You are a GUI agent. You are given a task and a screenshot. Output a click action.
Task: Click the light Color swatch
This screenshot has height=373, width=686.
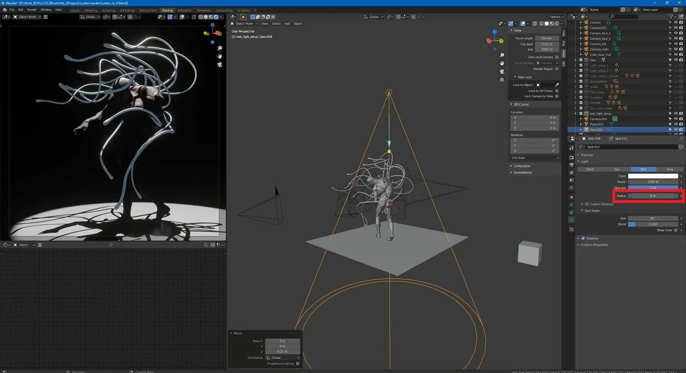(x=653, y=176)
